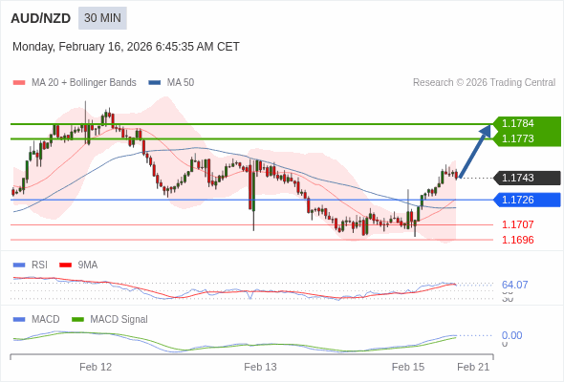
Task: Click the RSI legend swatch
Action: [19, 265]
